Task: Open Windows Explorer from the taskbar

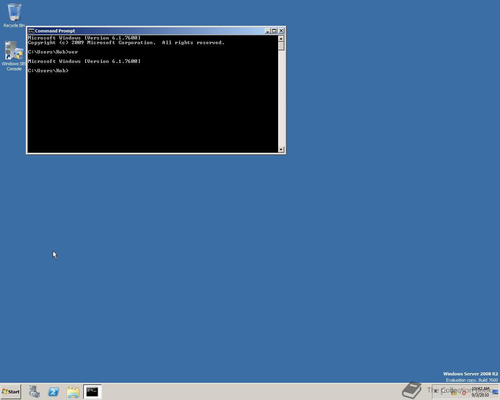Action: [x=73, y=392]
